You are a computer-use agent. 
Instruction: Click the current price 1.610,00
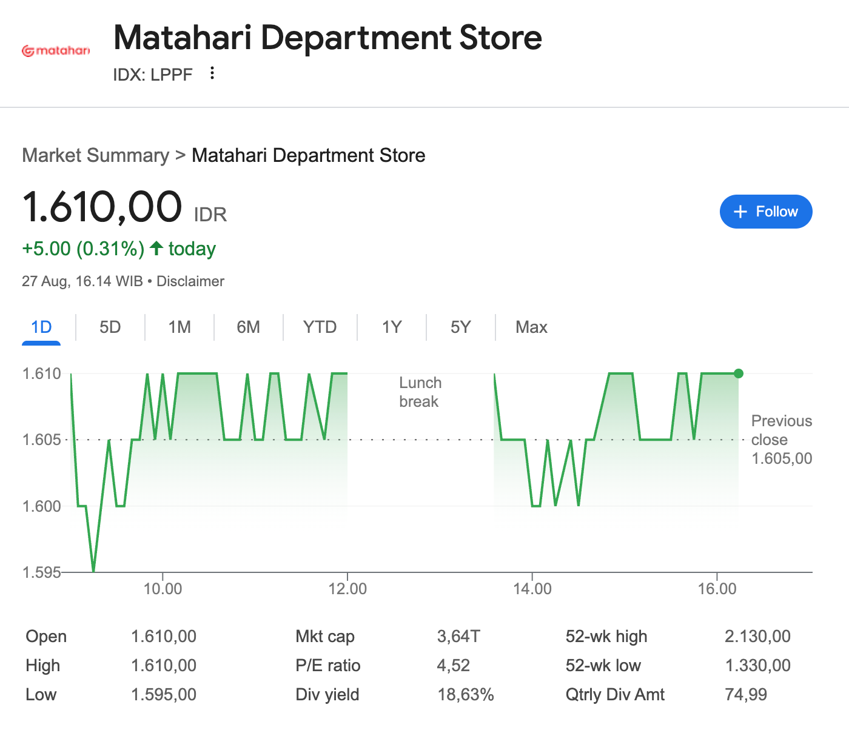tap(102, 207)
